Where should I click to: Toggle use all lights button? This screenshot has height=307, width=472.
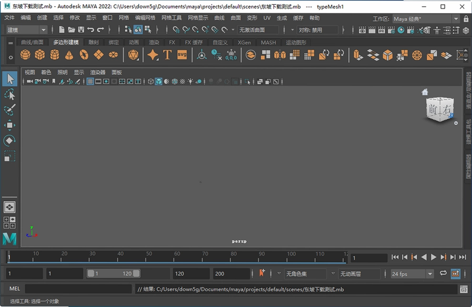(x=190, y=81)
